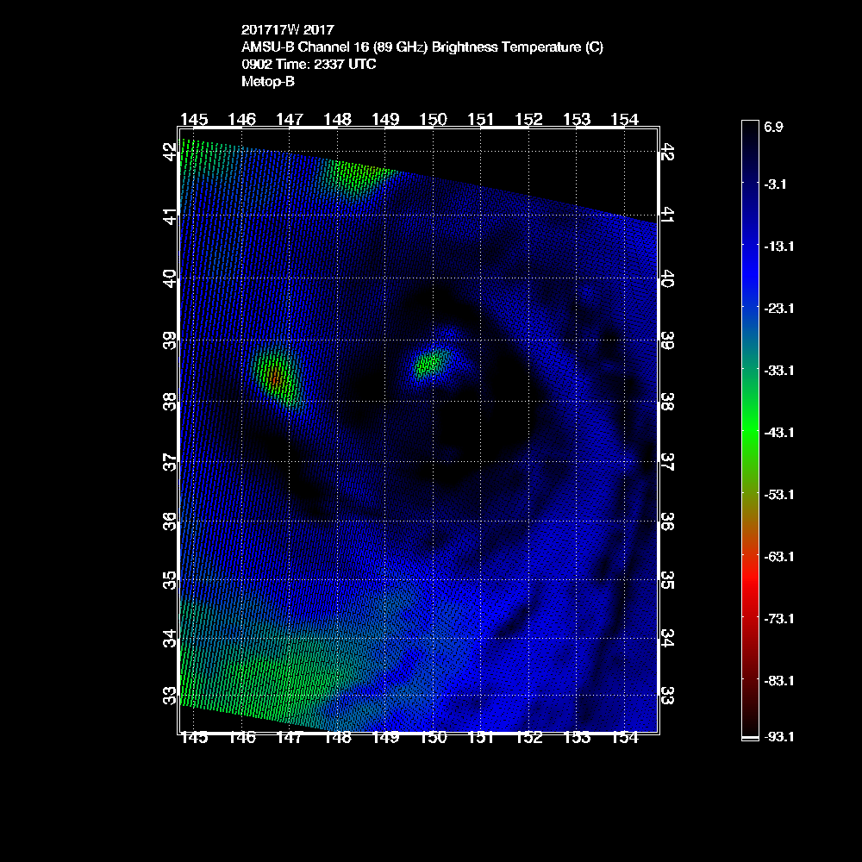The height and width of the screenshot is (862, 862).
Task: Click longitude label "149" on the top axis
Action: (x=385, y=119)
